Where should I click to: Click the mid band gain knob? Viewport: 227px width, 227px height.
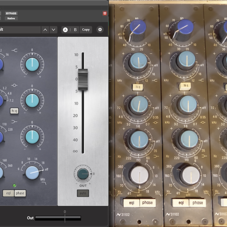[32, 100]
